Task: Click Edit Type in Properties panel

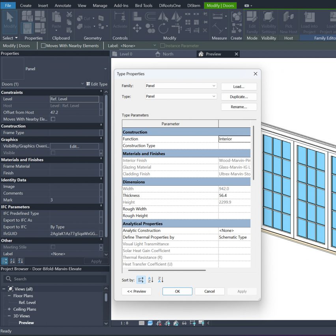Action: click(x=97, y=84)
